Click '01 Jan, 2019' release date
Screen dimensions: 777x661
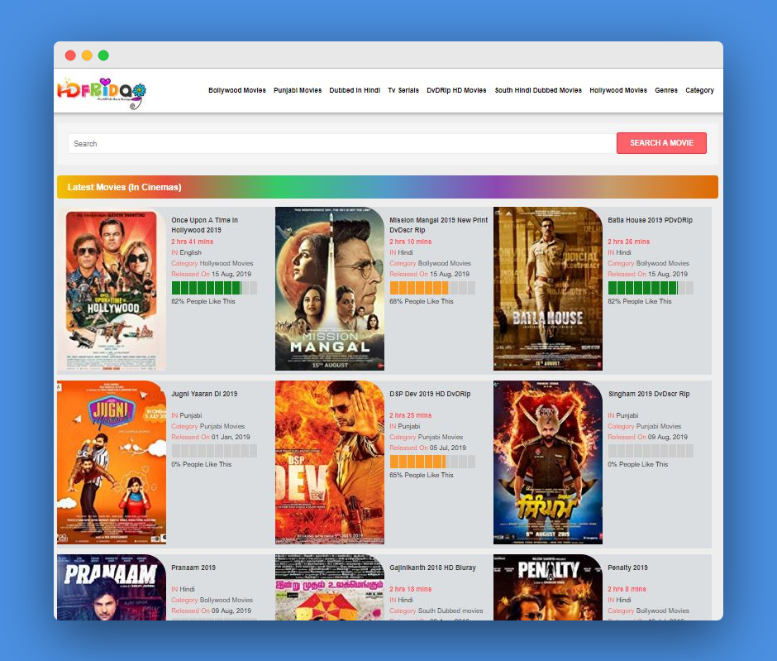231,438
